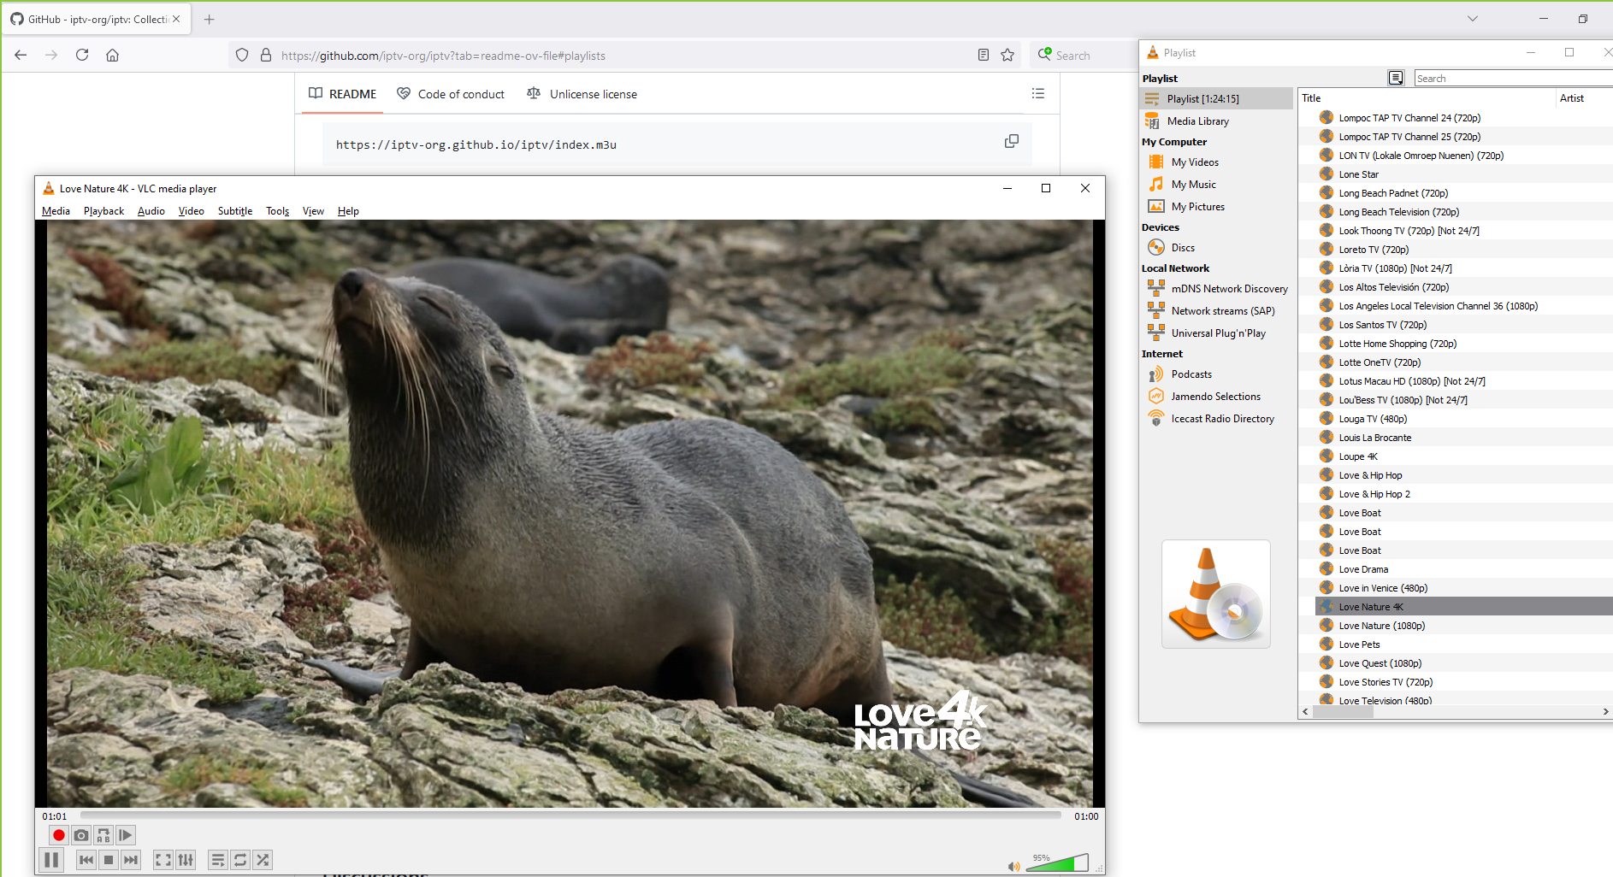Open the Media menu in VLC

(x=56, y=211)
